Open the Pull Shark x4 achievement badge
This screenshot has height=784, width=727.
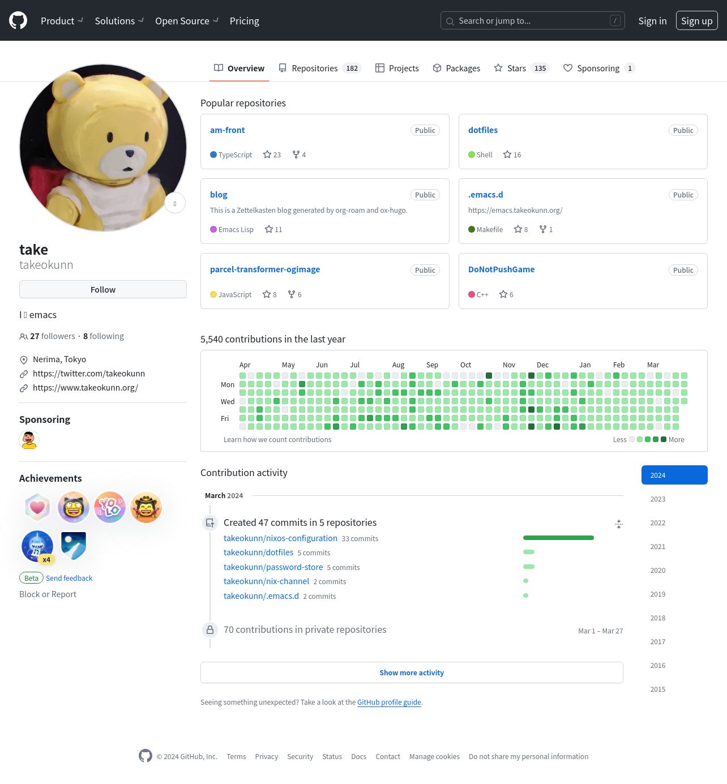(x=37, y=546)
